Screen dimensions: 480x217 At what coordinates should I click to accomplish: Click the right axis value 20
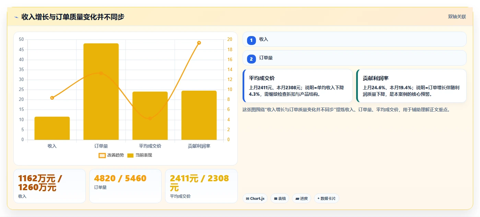[230, 39]
